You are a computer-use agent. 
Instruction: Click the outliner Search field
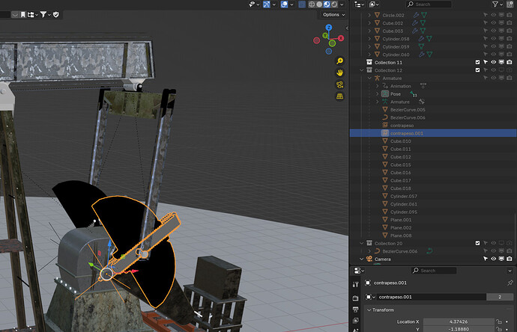coord(429,4)
